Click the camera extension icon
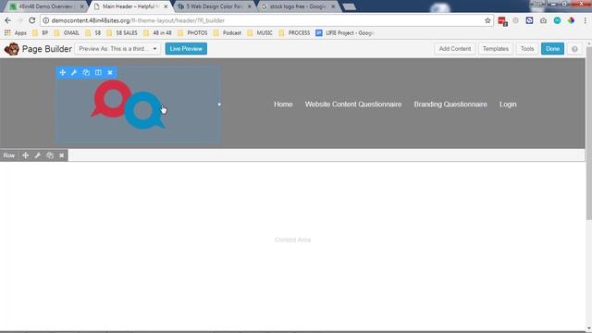Screen dimensions: 592x333 pyautogui.click(x=543, y=20)
